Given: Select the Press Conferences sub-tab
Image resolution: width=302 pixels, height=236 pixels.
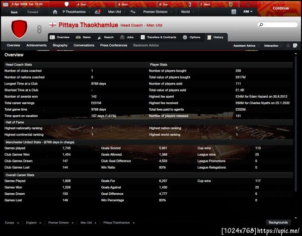Looking at the screenshot, I should point(114,45).
